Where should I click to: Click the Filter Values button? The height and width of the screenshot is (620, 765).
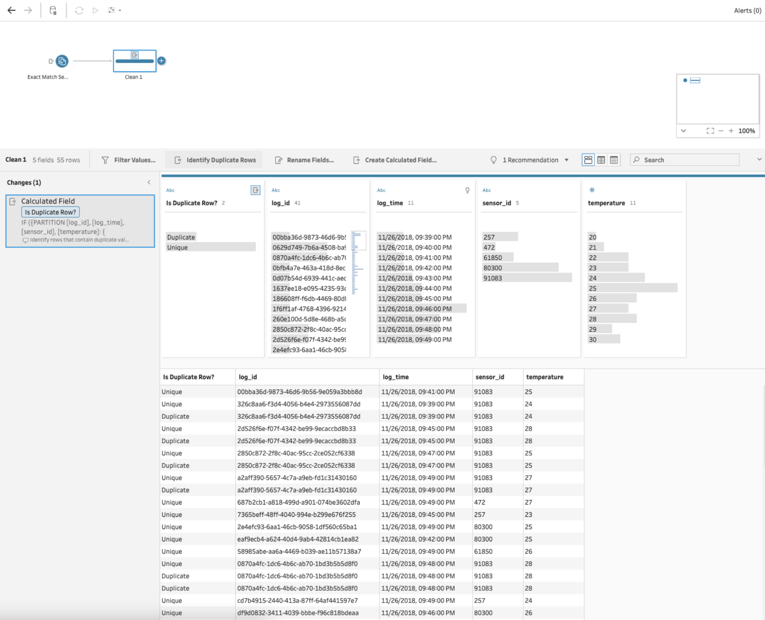pos(133,160)
